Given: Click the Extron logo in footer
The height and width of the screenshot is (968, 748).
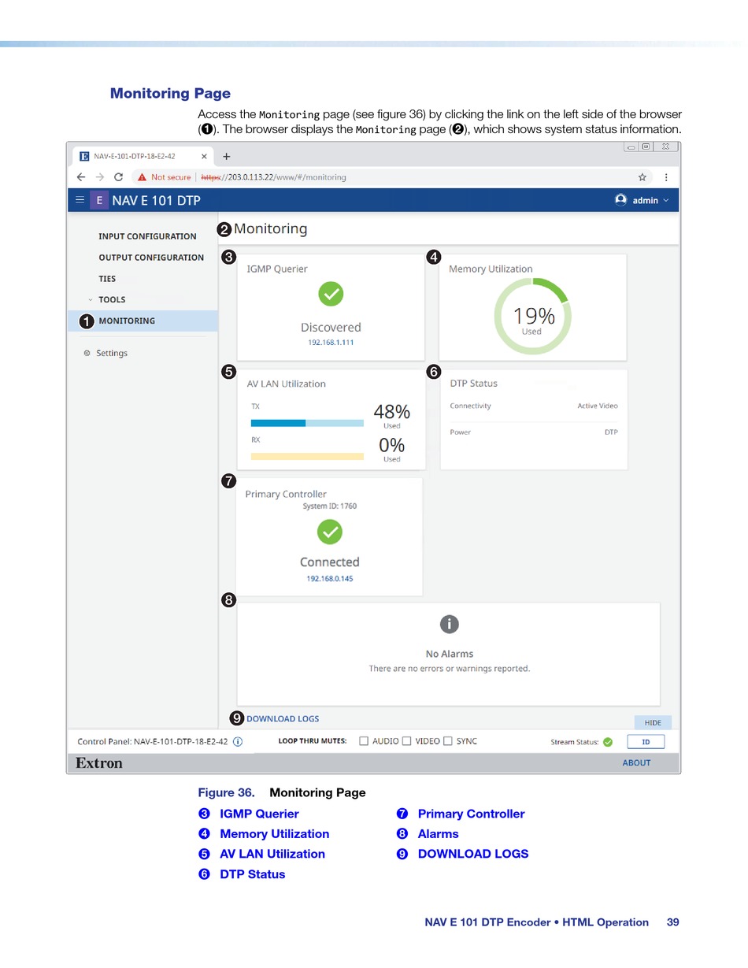Looking at the screenshot, I should pos(99,762).
